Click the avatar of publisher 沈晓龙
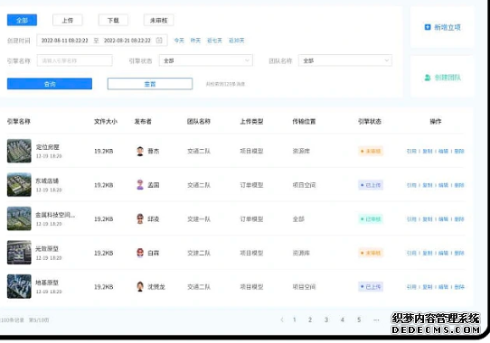The height and width of the screenshot is (343, 490). (x=140, y=286)
